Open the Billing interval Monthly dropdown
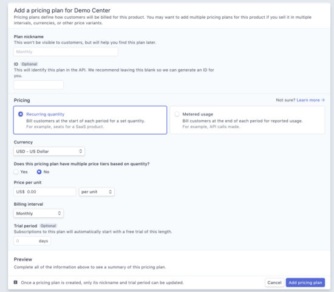This screenshot has height=292, width=334. coord(38,214)
